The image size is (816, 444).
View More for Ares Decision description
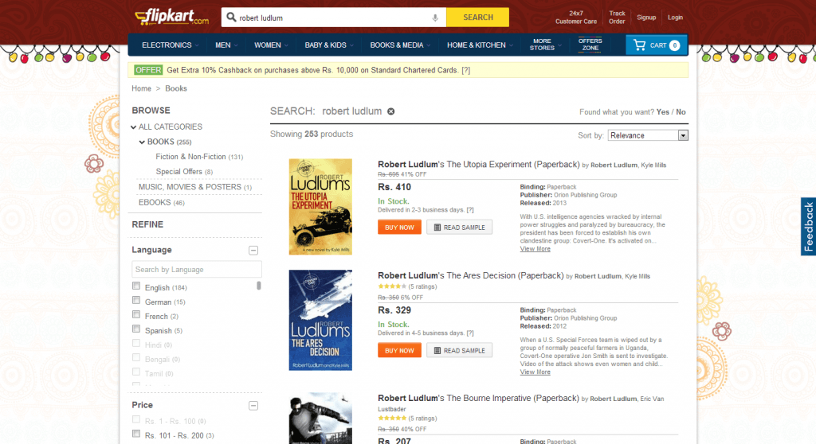535,372
